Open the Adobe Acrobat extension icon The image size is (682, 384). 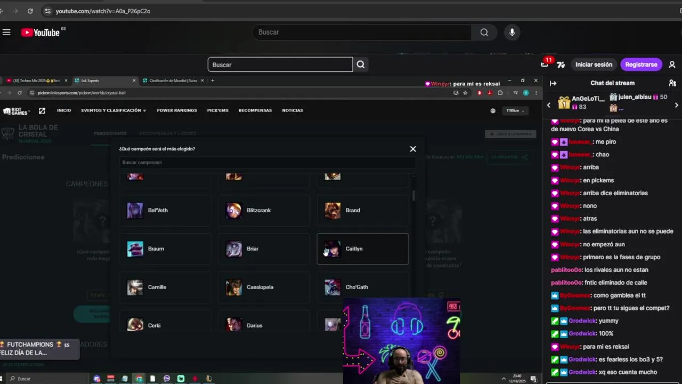(x=490, y=93)
